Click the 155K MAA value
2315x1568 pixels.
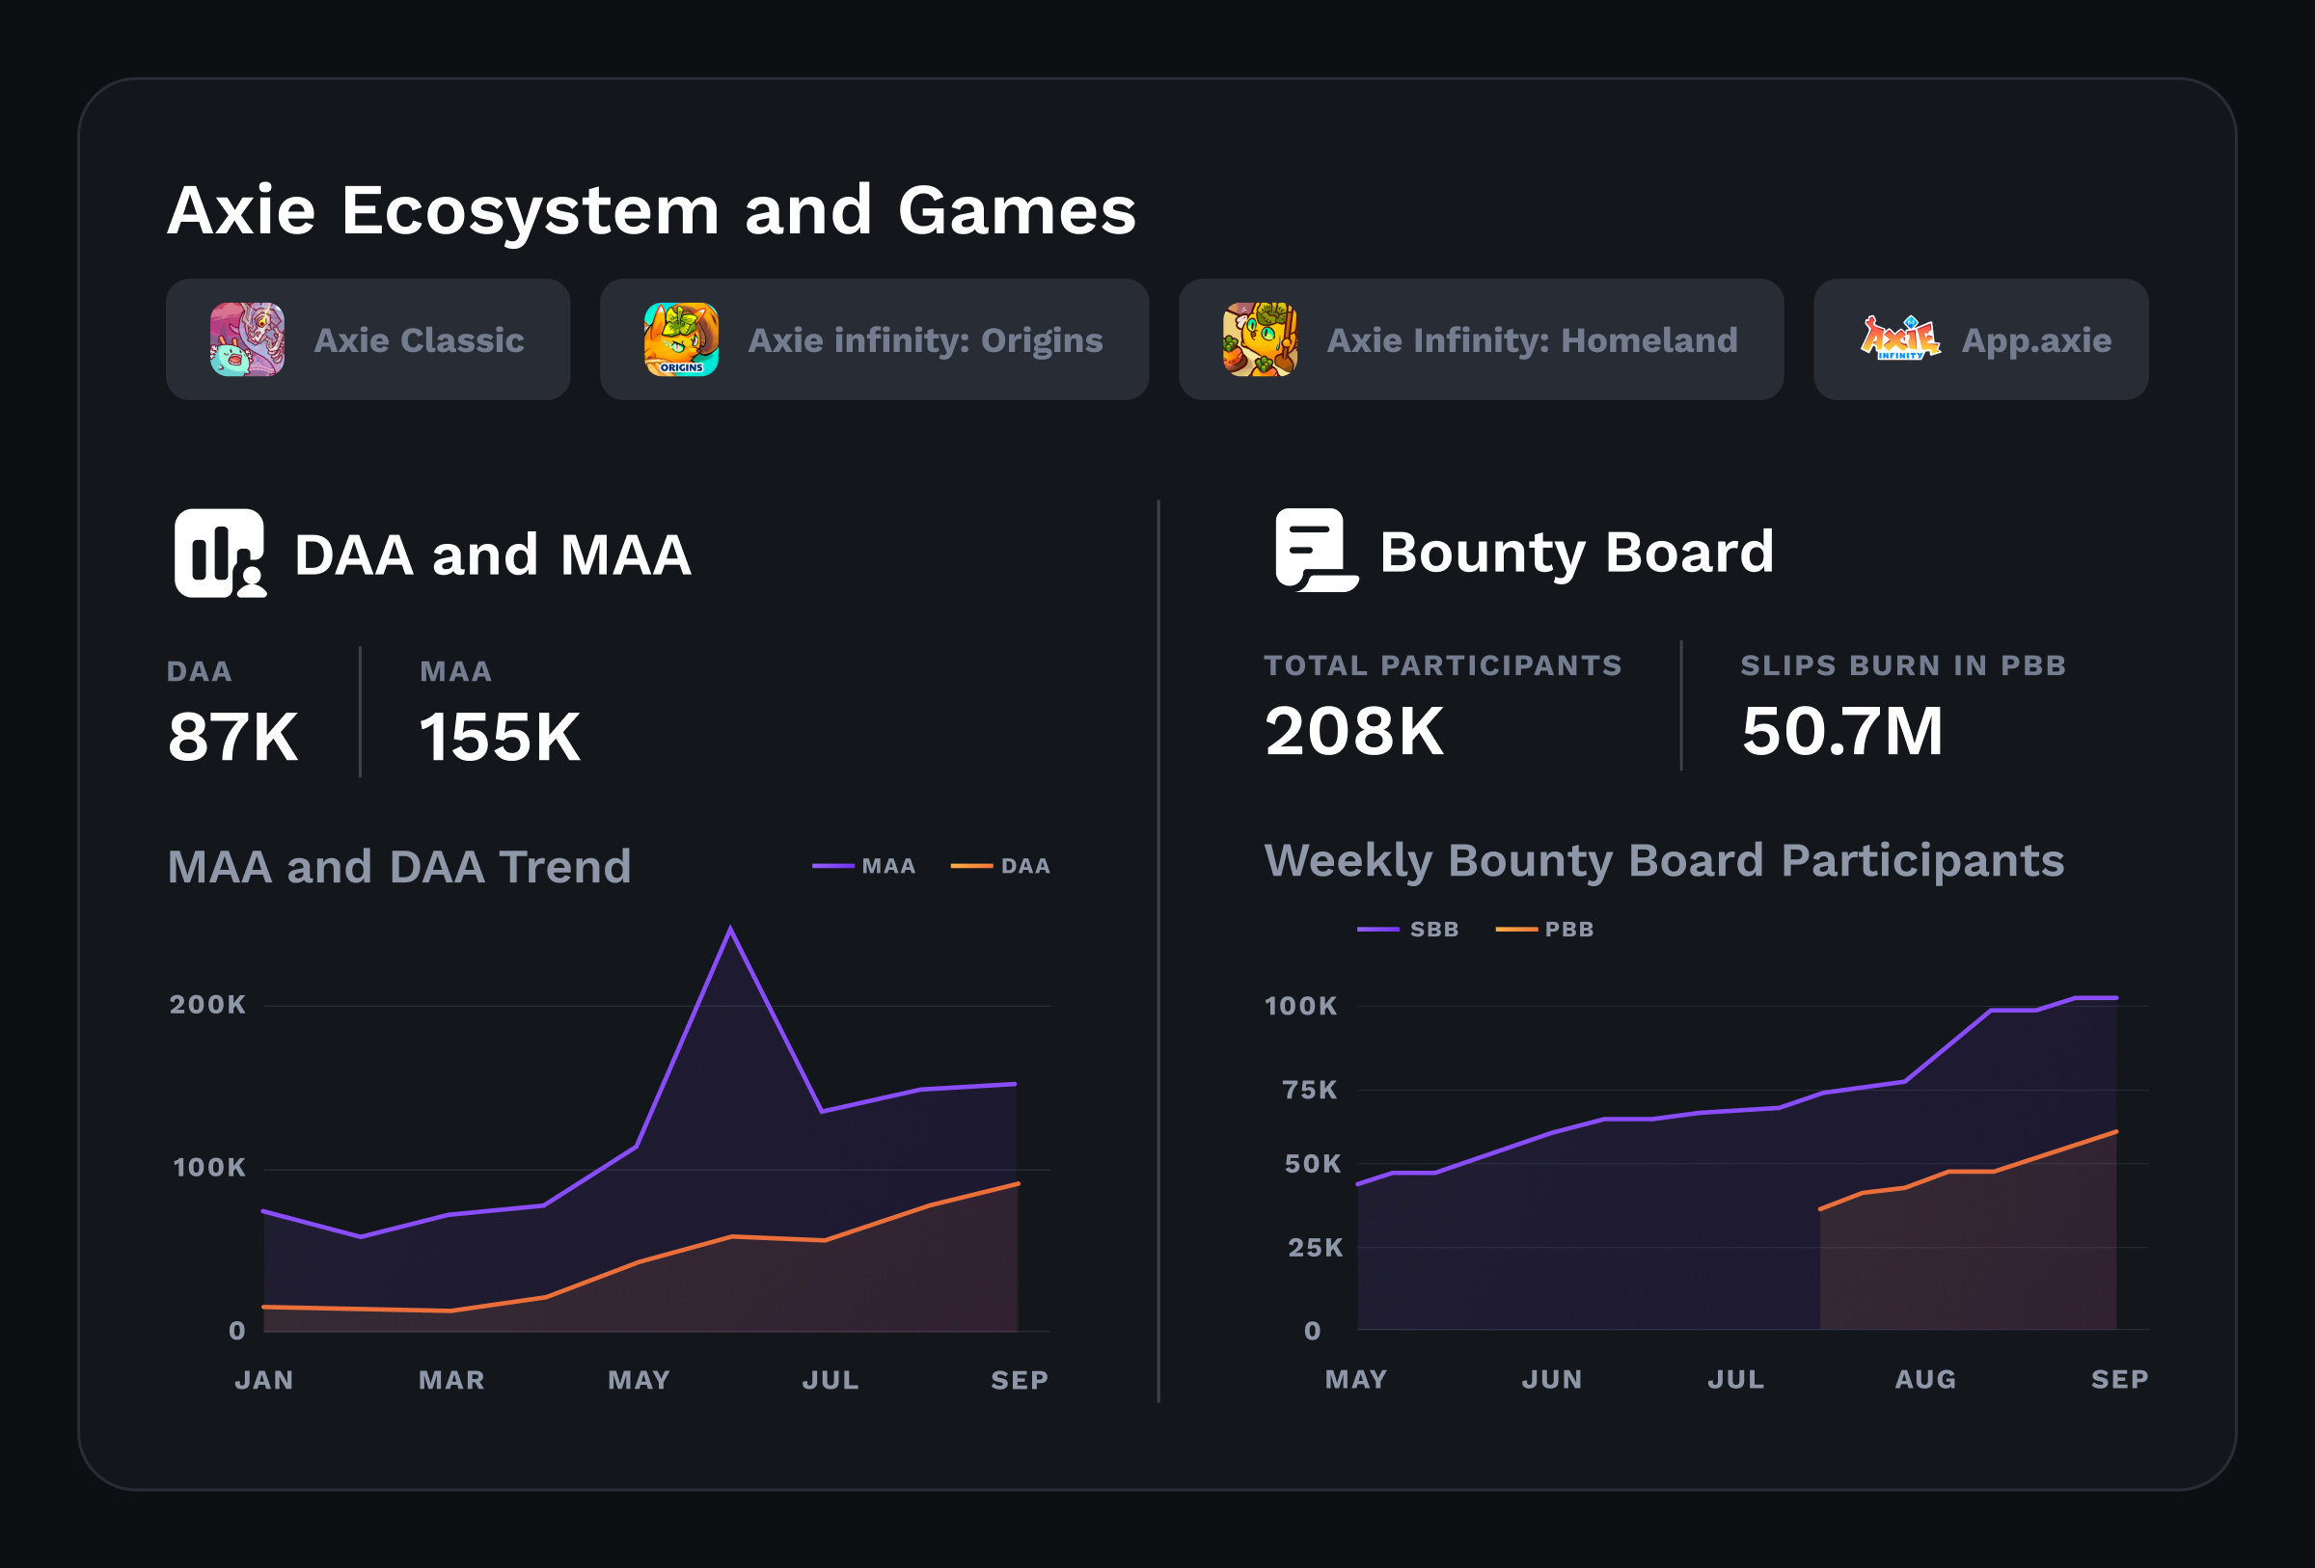pos(500,738)
